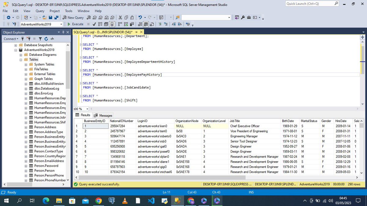Click Object Explorer filter funnel icon
Viewport: 367px width, 206px height.
(x=40, y=39)
